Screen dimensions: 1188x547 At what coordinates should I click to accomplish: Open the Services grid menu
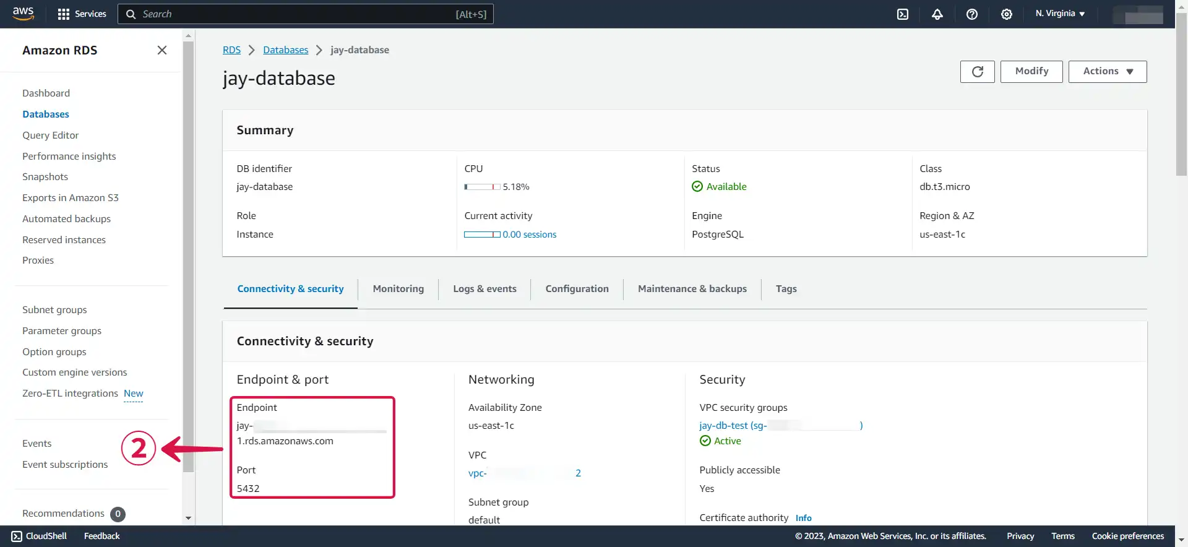coord(82,14)
